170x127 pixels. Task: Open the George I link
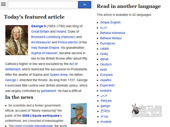coord(12,80)
